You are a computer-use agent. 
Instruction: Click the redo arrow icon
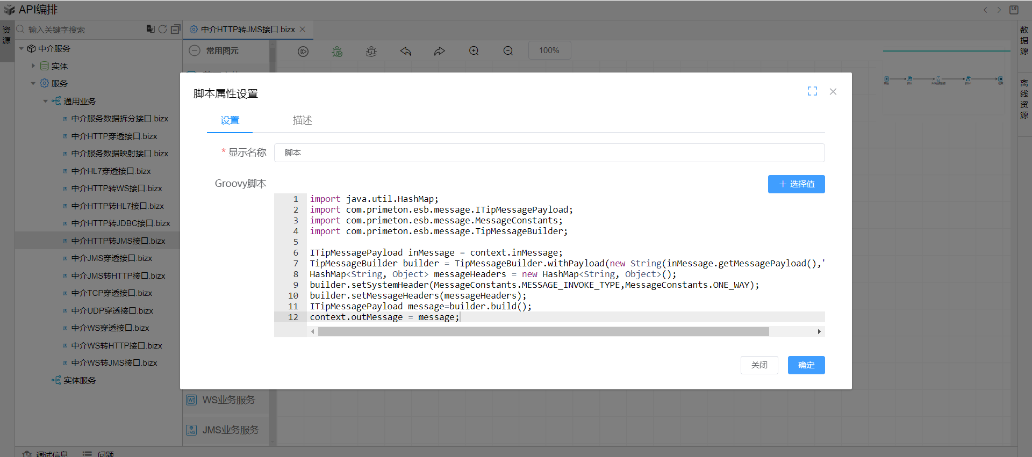pyautogui.click(x=440, y=51)
